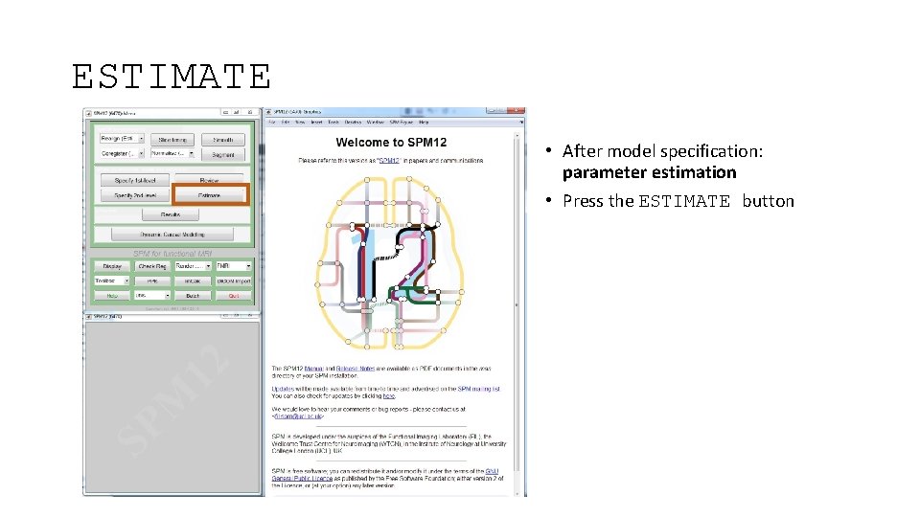This screenshot has width=920, height=517.
Task: Click Specify 1st-level button
Action: point(135,181)
